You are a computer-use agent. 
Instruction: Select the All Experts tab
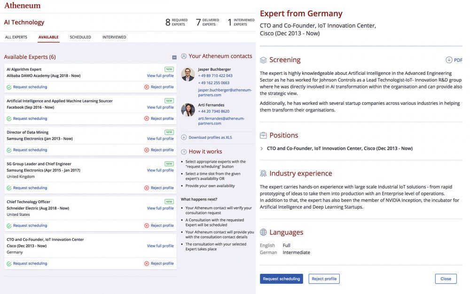[16, 37]
